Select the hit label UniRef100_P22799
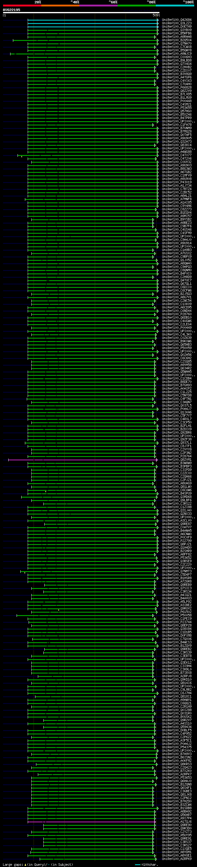 [177, 541]
